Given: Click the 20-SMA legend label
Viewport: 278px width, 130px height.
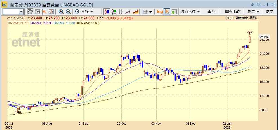Looking at the screenshot, I should [x=42, y=23].
